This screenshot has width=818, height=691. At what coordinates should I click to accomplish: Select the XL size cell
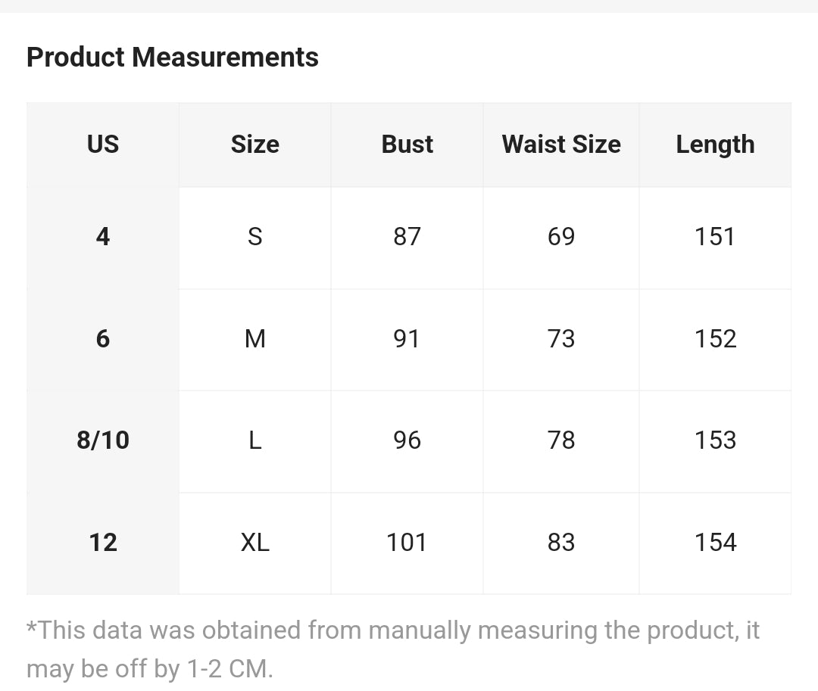pos(255,543)
